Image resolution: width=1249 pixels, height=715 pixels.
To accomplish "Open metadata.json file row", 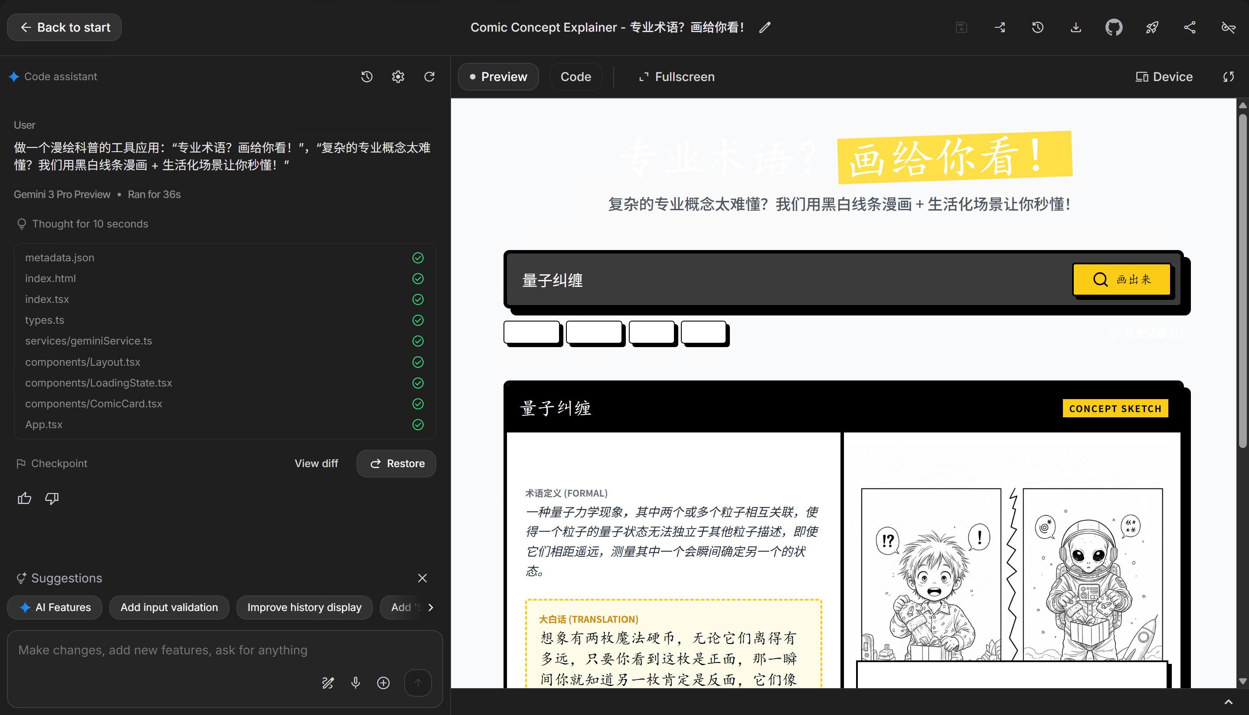I will (225, 258).
